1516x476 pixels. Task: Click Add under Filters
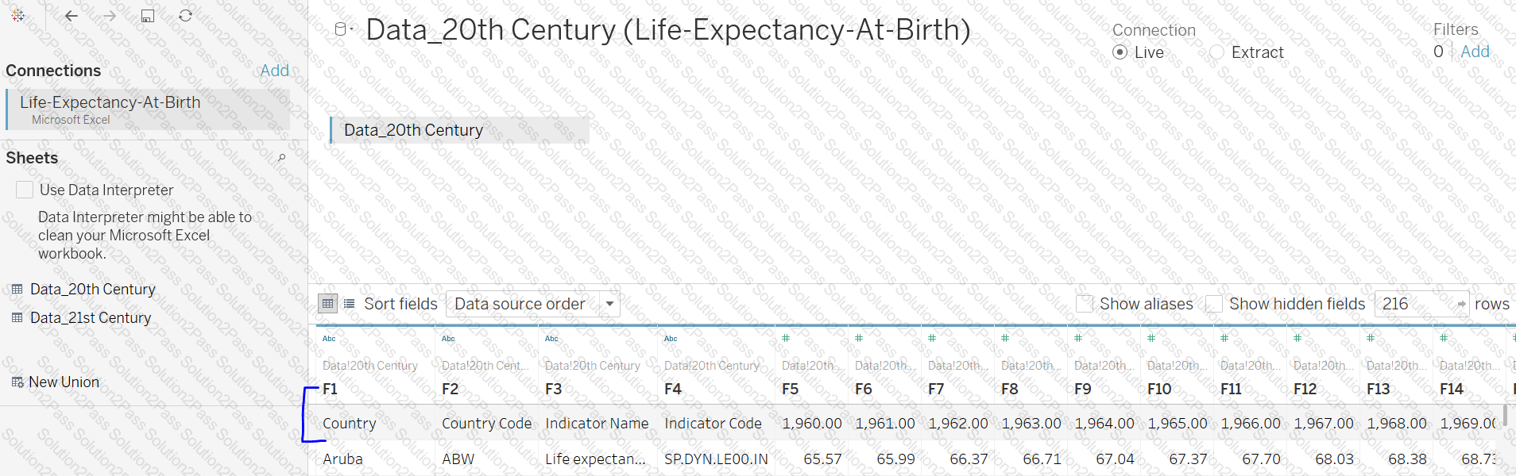coord(1475,52)
